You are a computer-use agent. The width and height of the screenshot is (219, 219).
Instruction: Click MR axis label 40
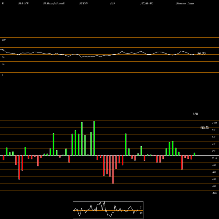[214, 144]
